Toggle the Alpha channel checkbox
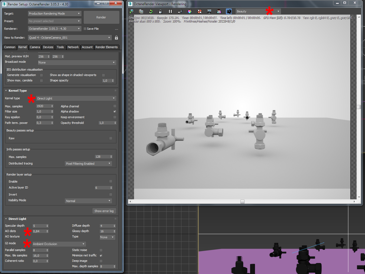 (115, 106)
